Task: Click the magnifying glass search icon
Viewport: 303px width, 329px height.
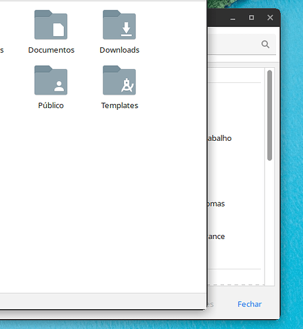Action: coord(265,44)
